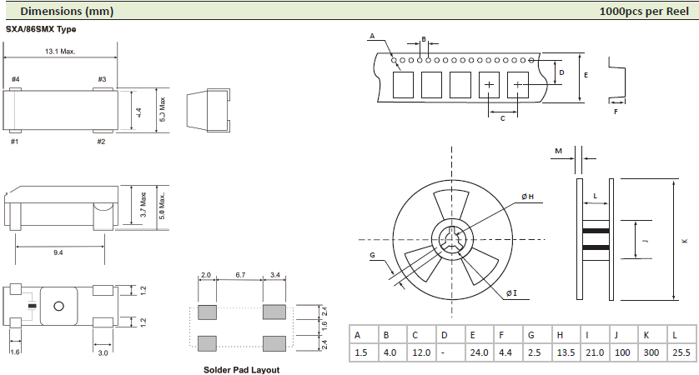Click the ØI label beneath the reel
Viewport: 699px width, 375px height.
pyautogui.click(x=510, y=292)
